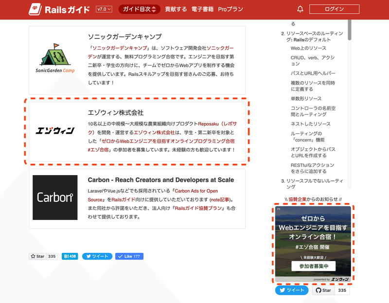This screenshot has height=303, width=389.
Task: Open the notification bell
Action: (x=300, y=9)
